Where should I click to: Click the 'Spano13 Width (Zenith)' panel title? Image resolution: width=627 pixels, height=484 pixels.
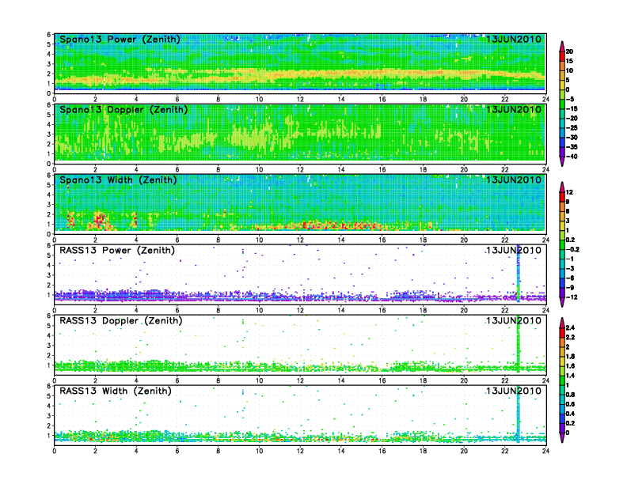pos(118,180)
